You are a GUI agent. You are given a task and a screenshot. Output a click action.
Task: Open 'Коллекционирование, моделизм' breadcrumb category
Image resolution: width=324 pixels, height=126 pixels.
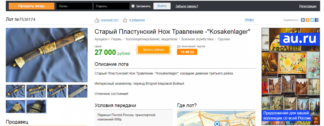click(151, 39)
